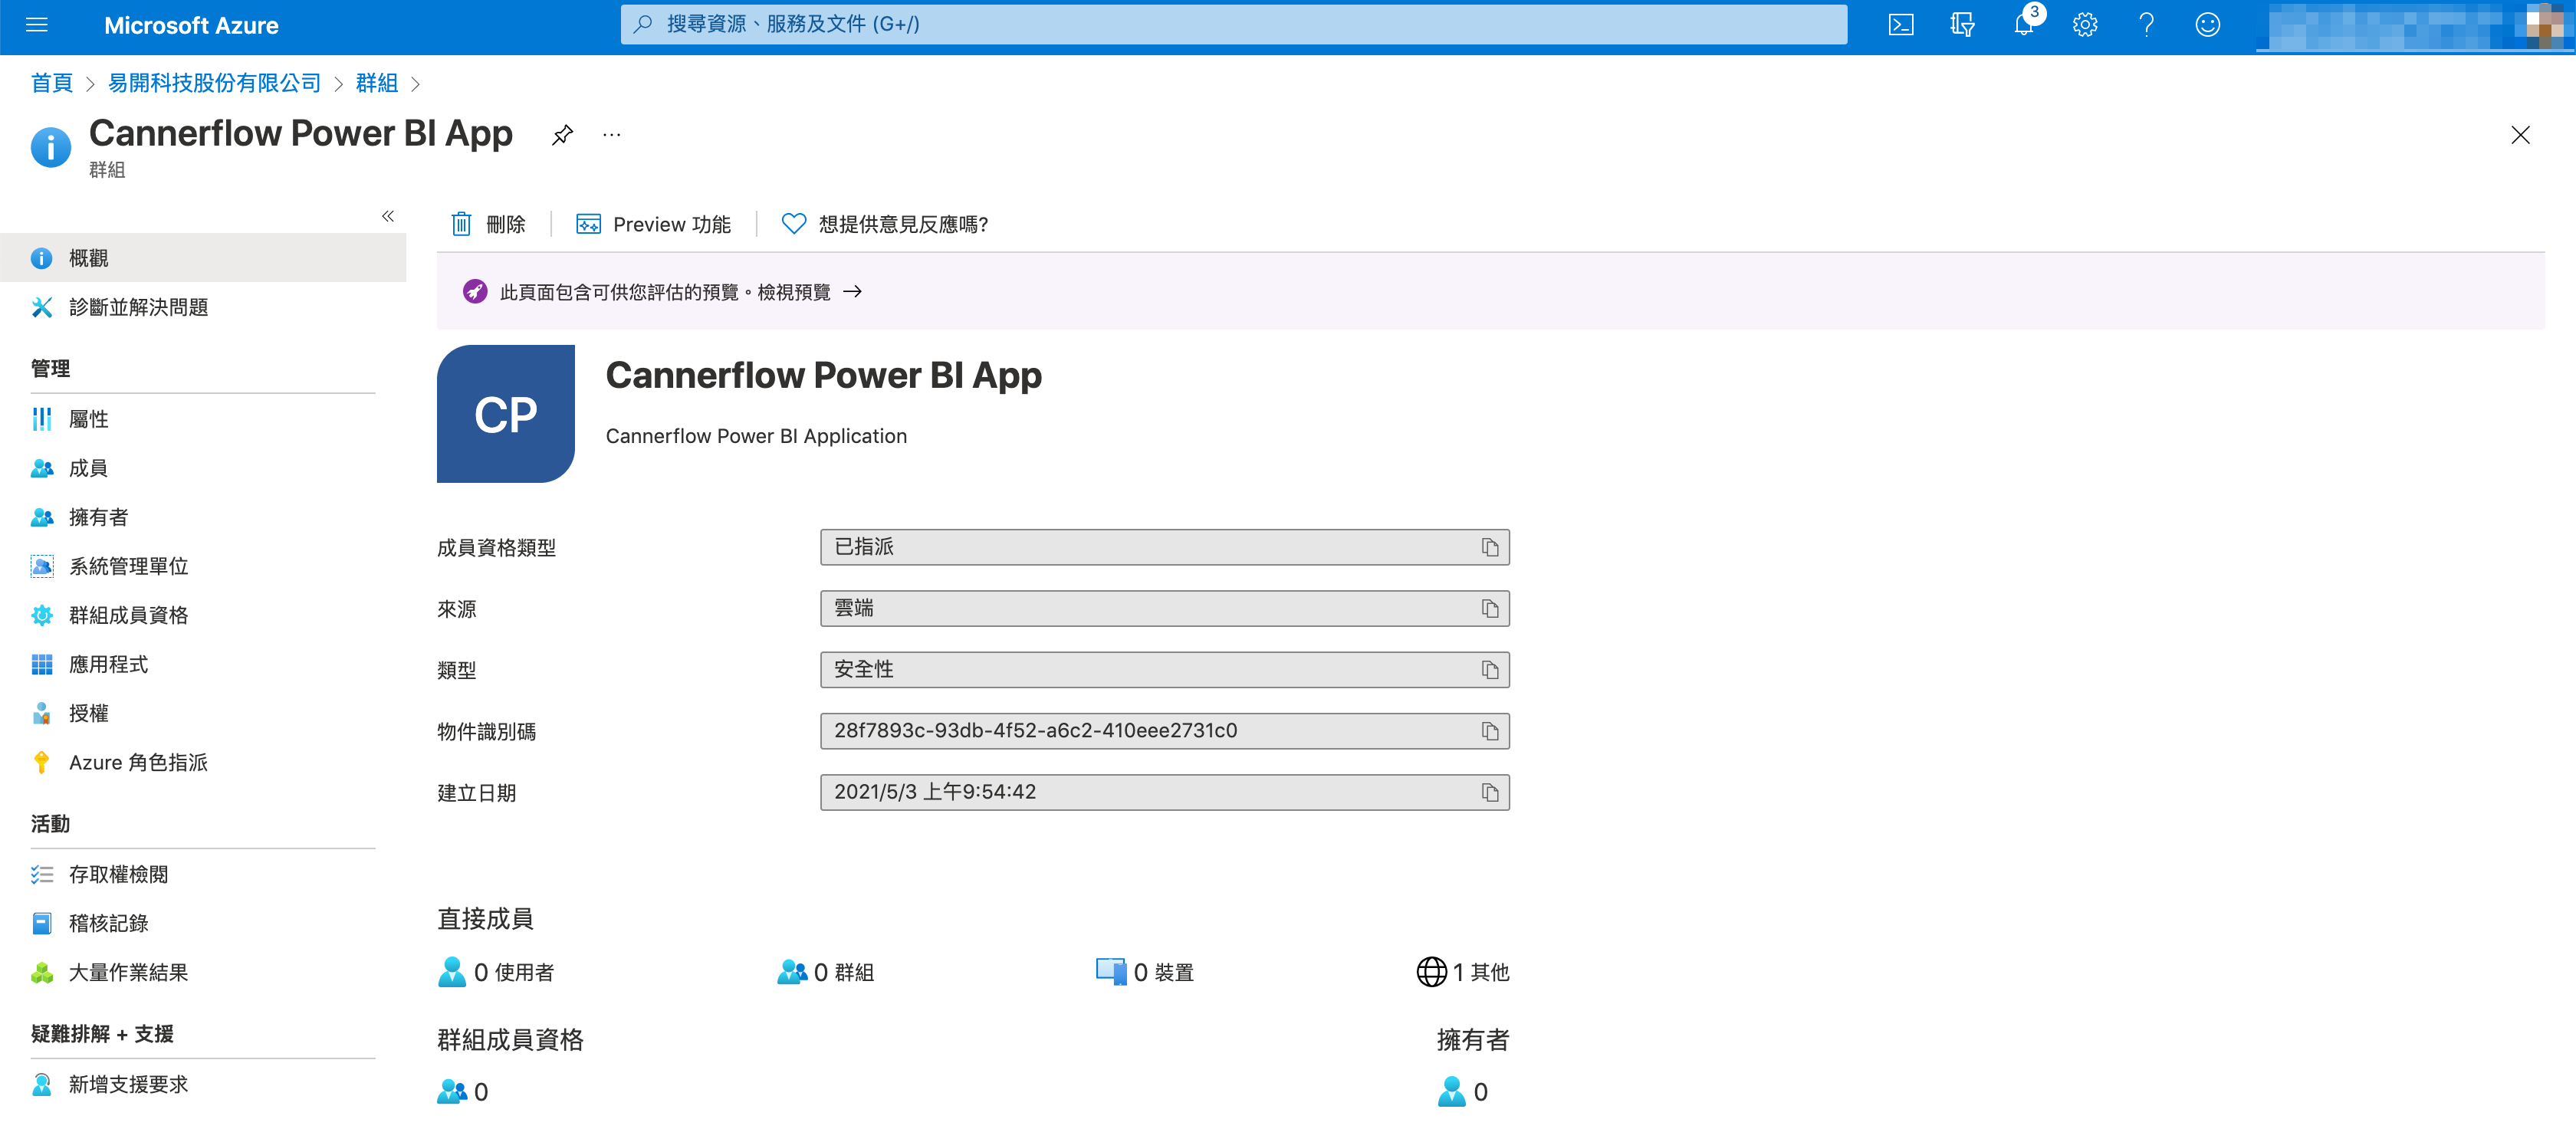2576x1142 pixels.
Task: Copy the 成員資格類型 value
Action: [1490, 547]
